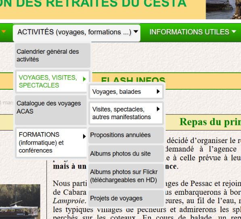Open the ACTIVITÉS (voyages, formations ...) menu

coord(77,33)
